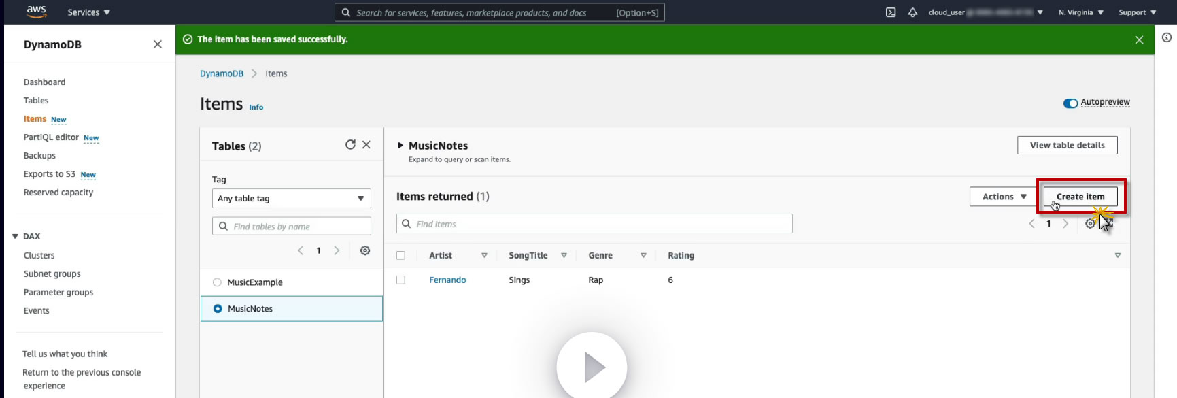Open the Fernando item link
The height and width of the screenshot is (398, 1177).
tap(447, 280)
